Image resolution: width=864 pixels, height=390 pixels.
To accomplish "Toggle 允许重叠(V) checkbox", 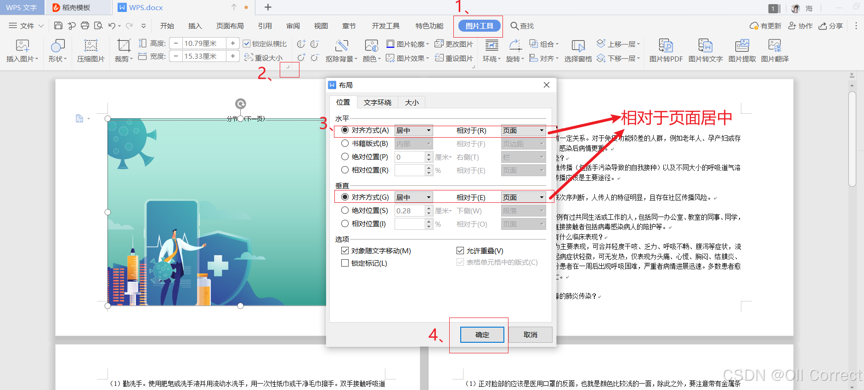I will click(x=460, y=251).
